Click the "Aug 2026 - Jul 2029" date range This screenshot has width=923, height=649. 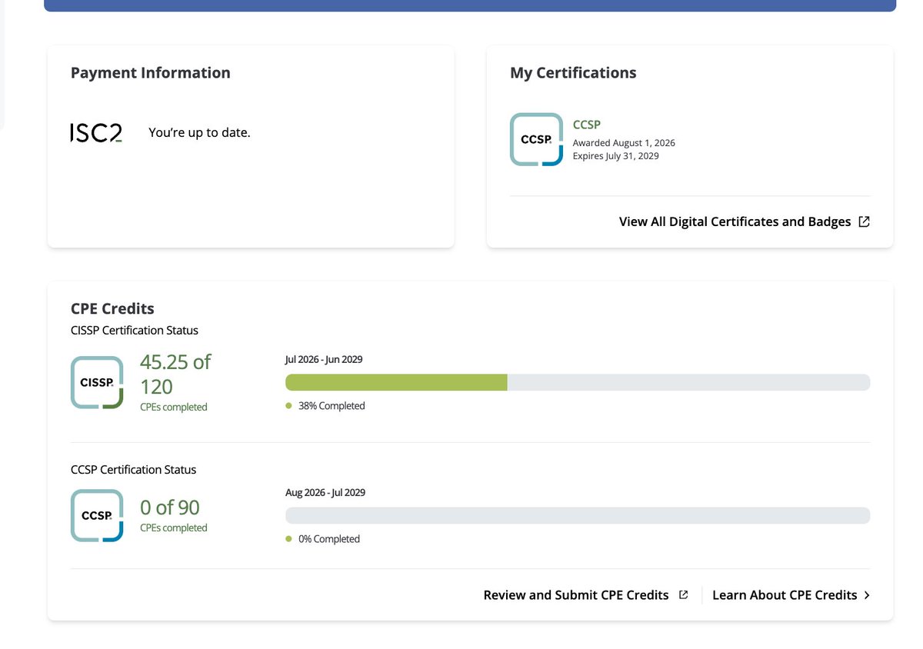tap(325, 492)
